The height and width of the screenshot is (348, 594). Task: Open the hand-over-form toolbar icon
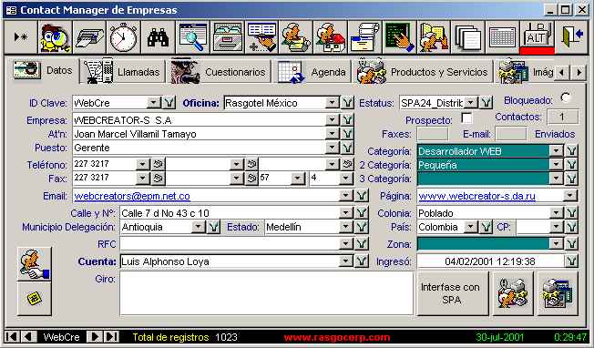pyautogui.click(x=261, y=37)
